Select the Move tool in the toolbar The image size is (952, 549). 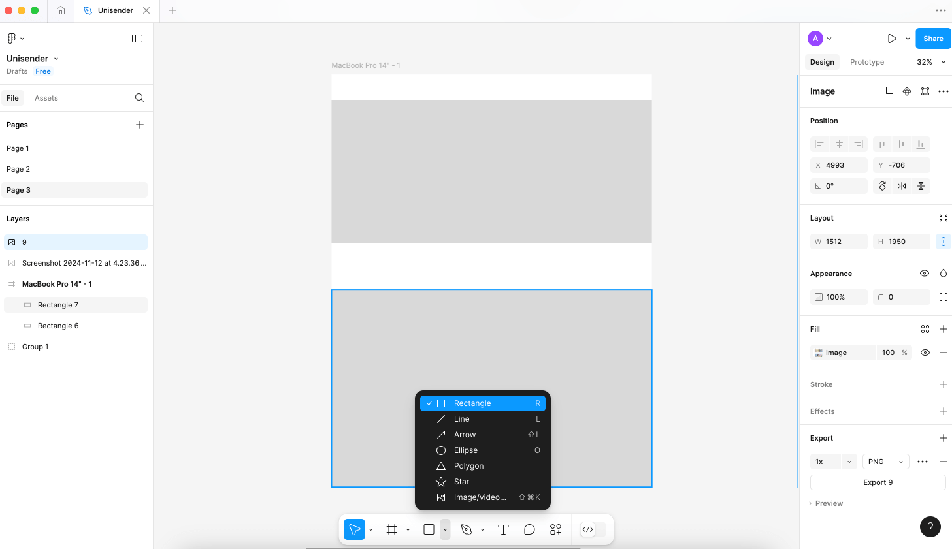click(x=354, y=529)
